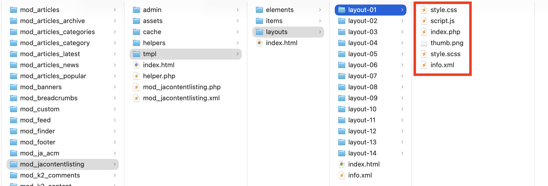This screenshot has height=186, width=548.
Task: Expand the tmpl folder chevron
Action: [x=238, y=54]
